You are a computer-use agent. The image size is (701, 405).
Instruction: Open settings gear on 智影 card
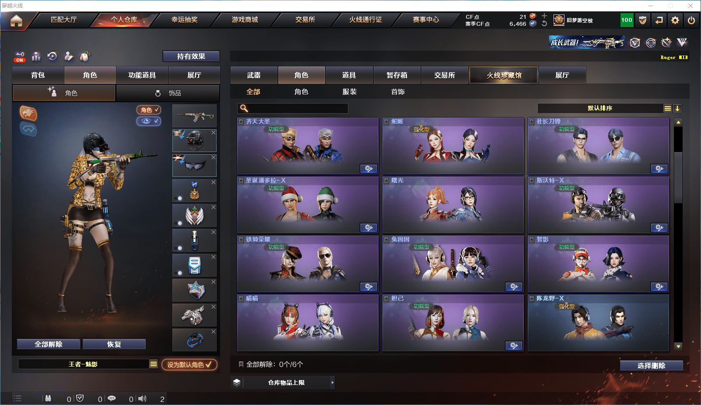click(x=659, y=287)
